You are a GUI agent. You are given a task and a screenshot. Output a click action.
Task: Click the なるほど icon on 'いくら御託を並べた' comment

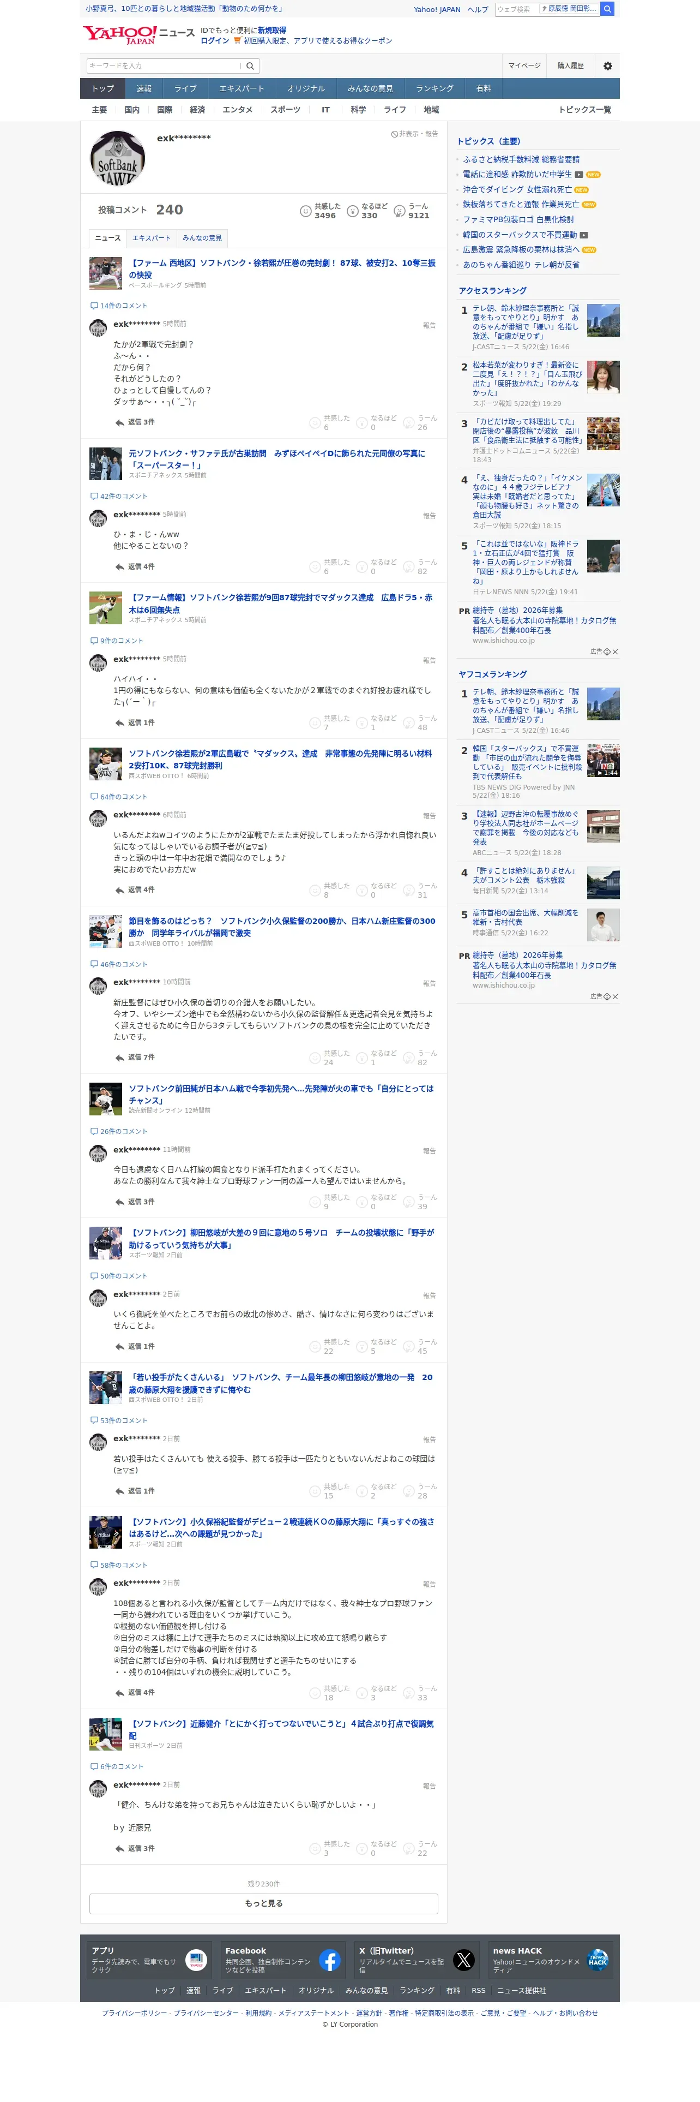pos(362,1346)
